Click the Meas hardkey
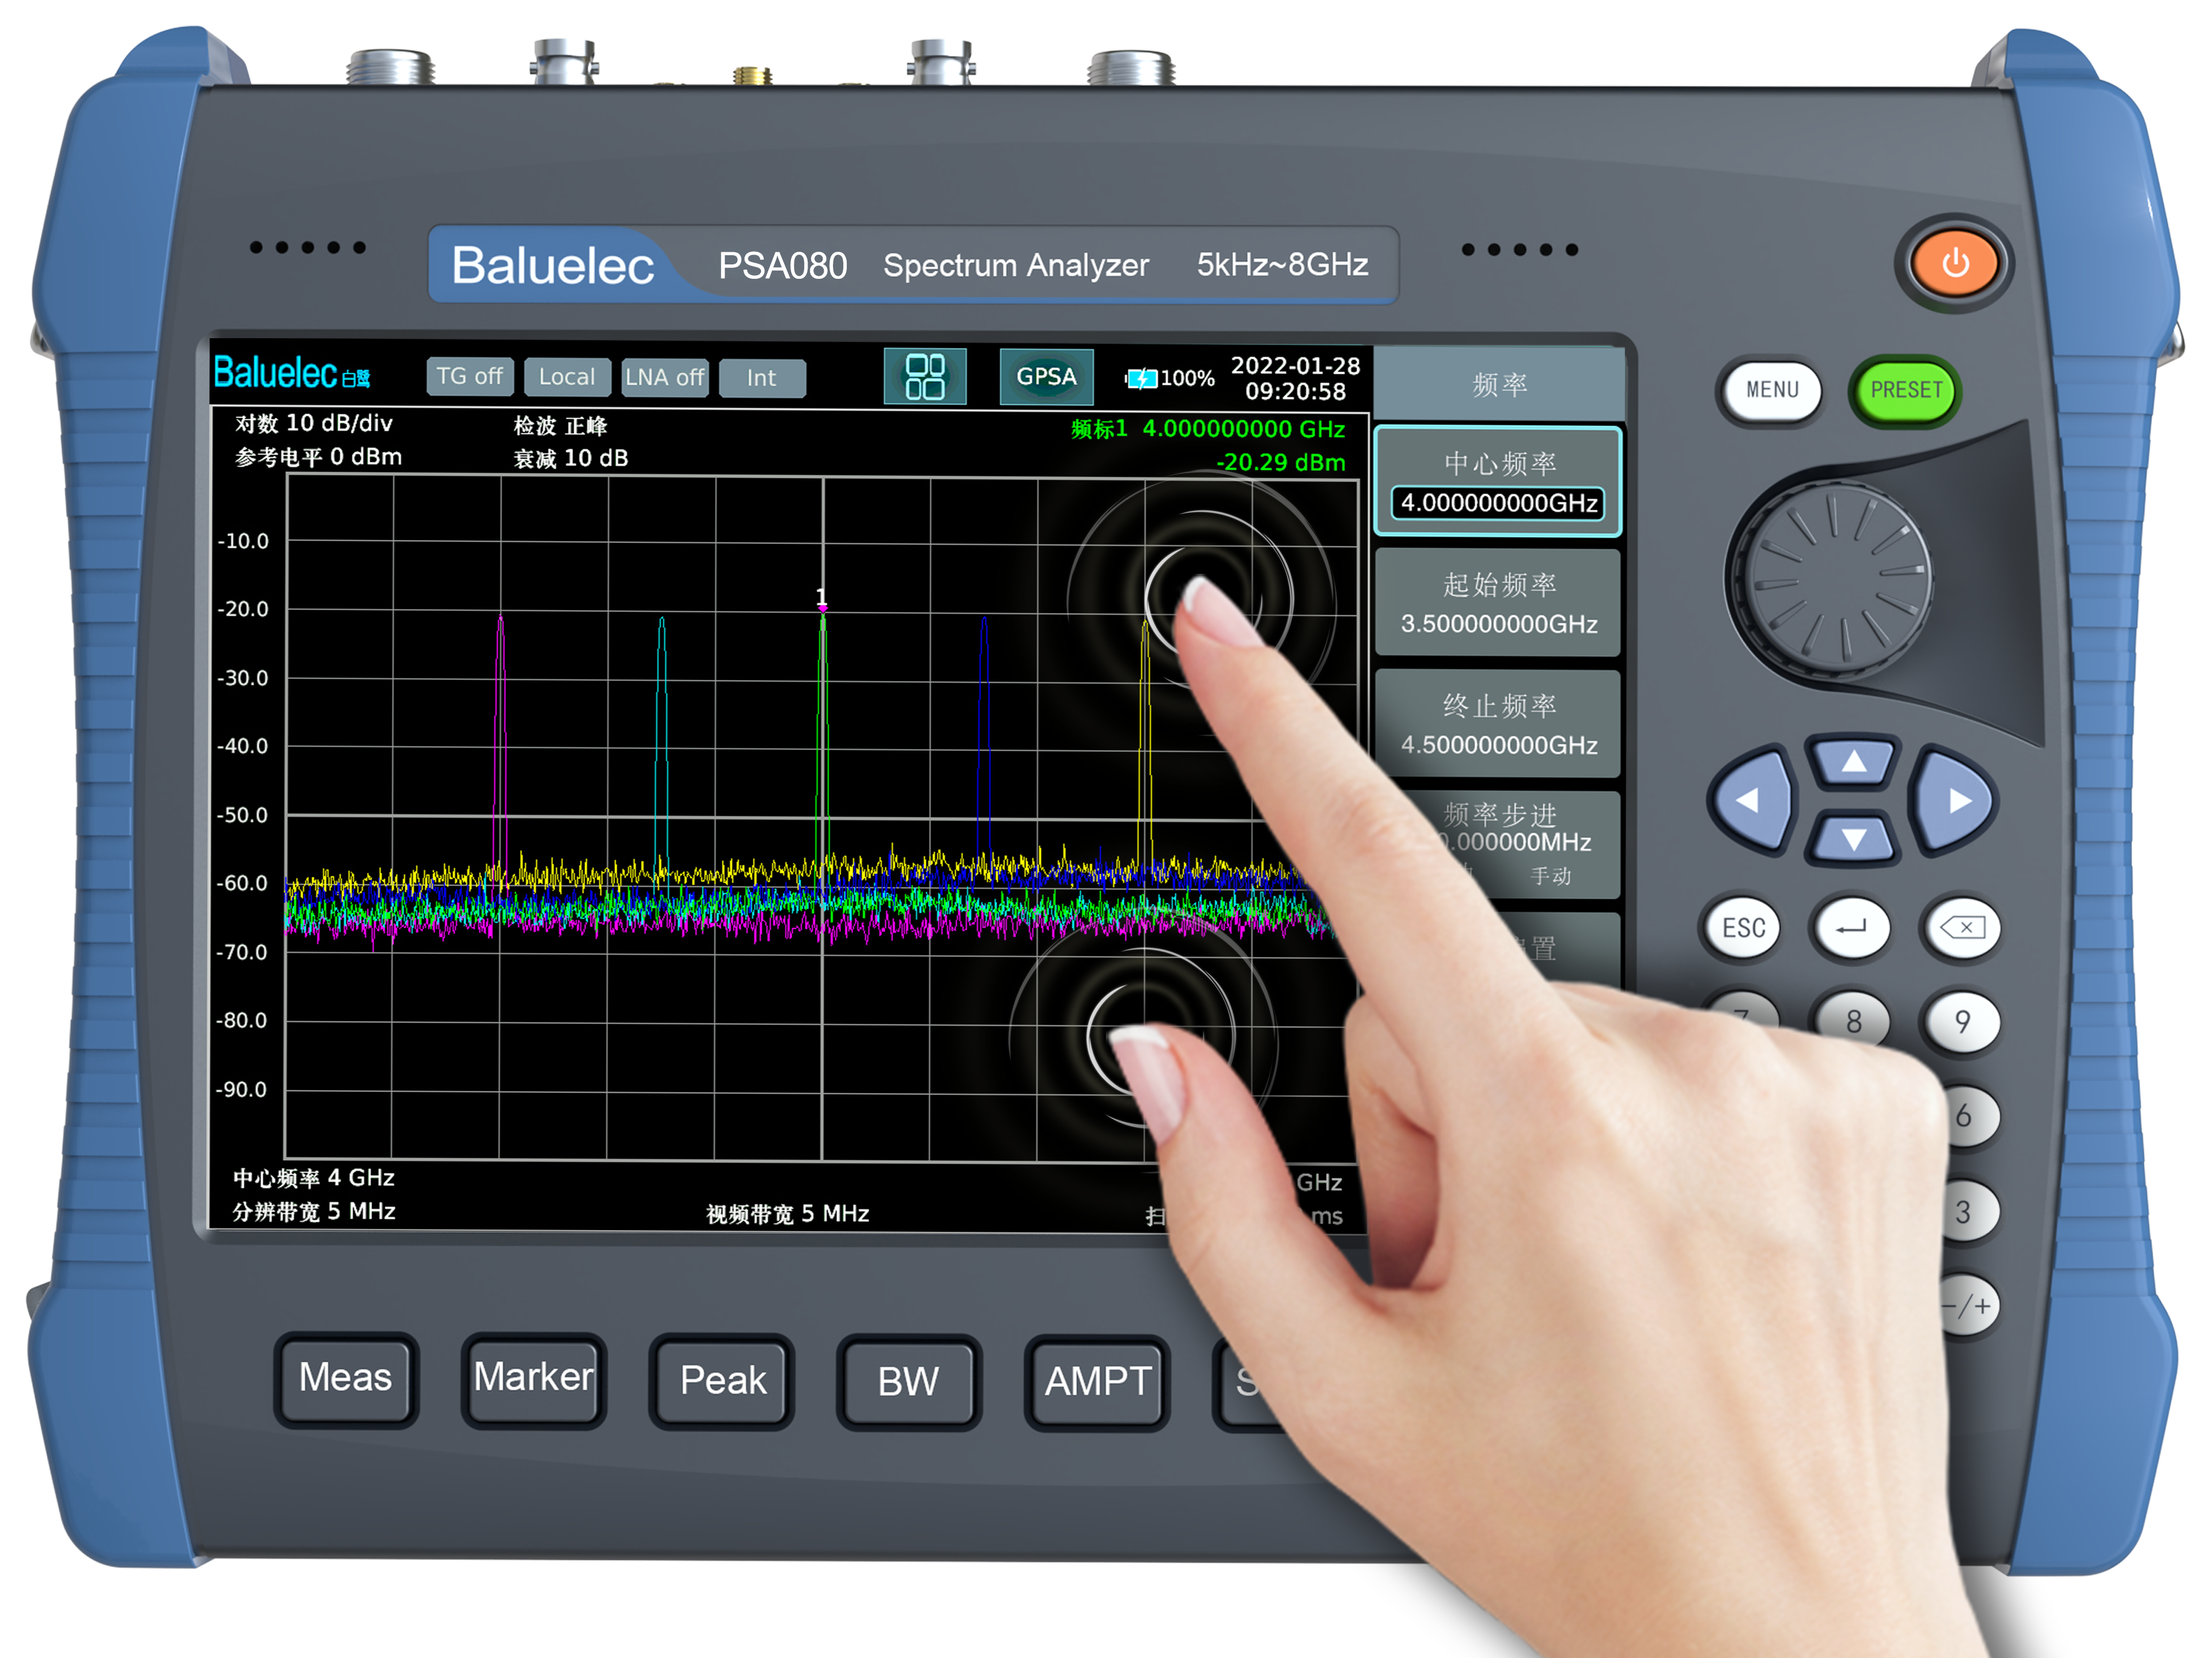 (x=346, y=1379)
